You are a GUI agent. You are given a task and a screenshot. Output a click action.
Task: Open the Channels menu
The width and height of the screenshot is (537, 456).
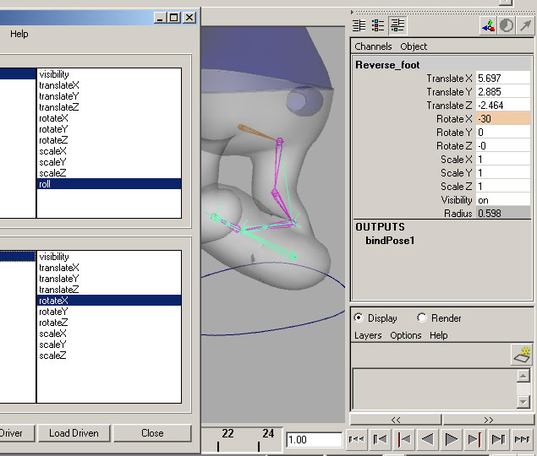(373, 46)
